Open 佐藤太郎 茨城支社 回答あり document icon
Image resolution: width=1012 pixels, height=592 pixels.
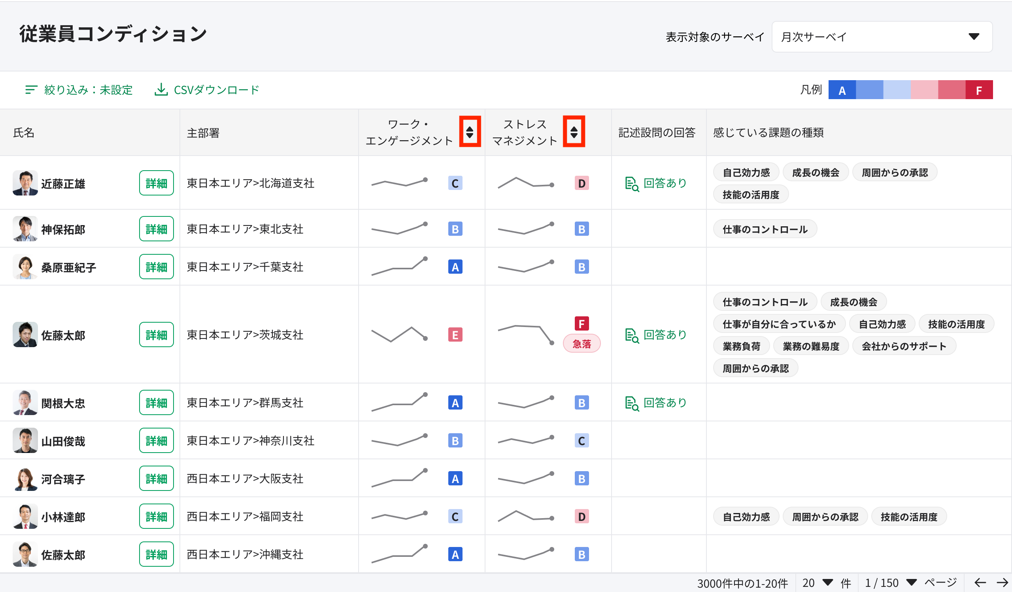(632, 335)
